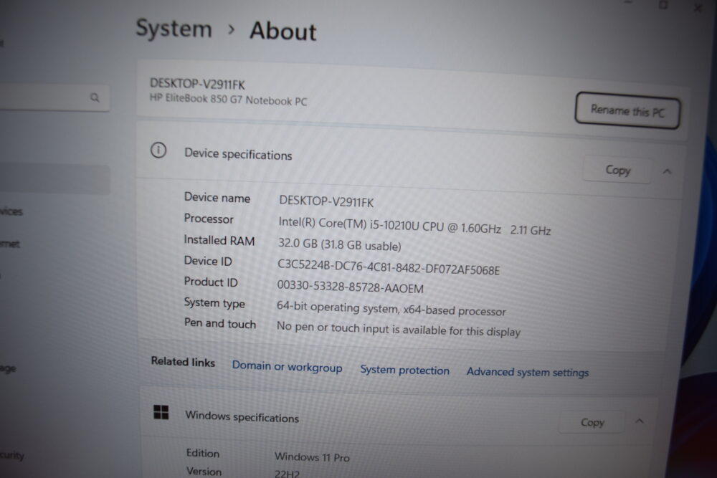The height and width of the screenshot is (478, 717).
Task: Select the System type 64-bit value
Action: [391, 309]
